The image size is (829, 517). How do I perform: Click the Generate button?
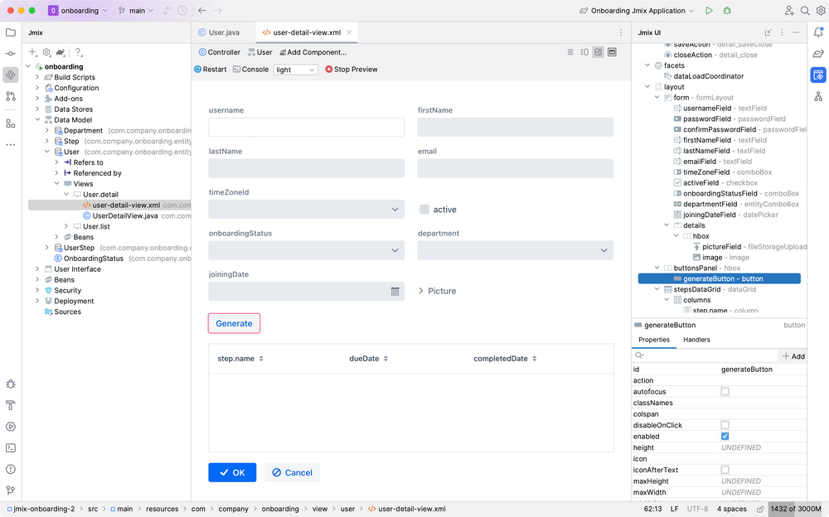click(232, 321)
